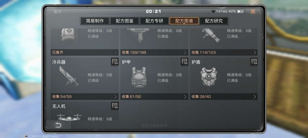Open the 已集齐 completed collection bar
This screenshot has height=138, width=308.
pos(85,52)
